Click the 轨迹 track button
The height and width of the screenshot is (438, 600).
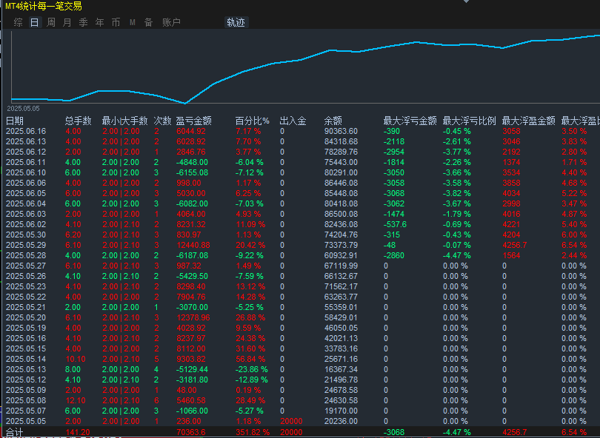[236, 22]
